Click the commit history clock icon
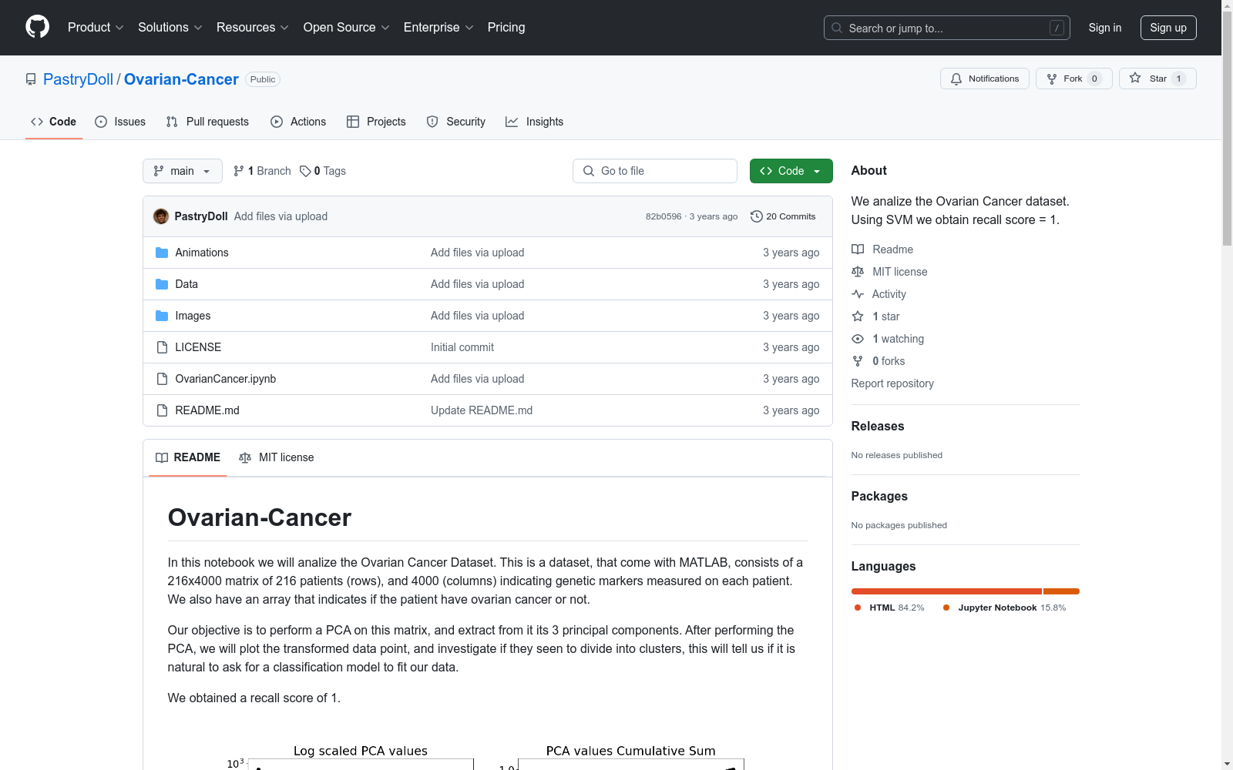Viewport: 1233px width, 770px height. [x=757, y=216]
